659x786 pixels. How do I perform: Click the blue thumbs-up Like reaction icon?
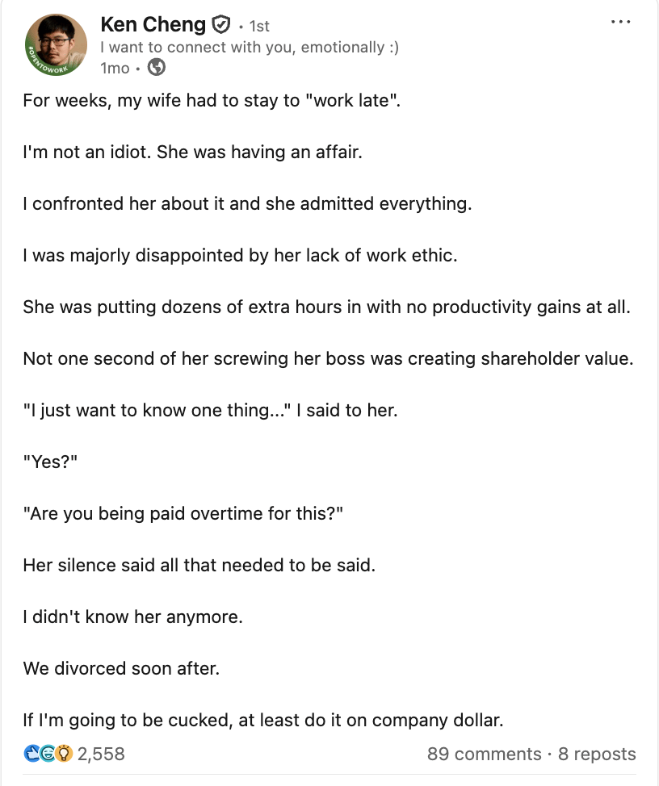pyautogui.click(x=33, y=754)
